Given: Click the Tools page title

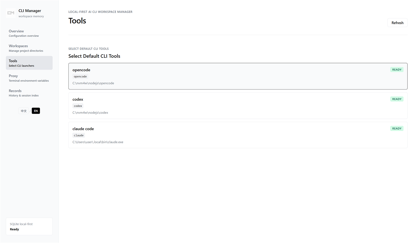Looking at the screenshot, I should click(77, 21).
